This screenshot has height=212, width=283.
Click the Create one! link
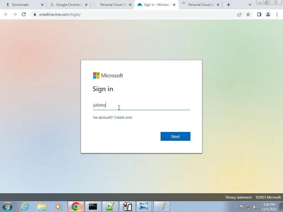click(123, 117)
